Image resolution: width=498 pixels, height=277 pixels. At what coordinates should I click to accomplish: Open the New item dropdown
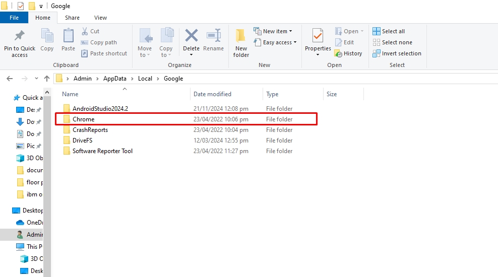click(x=273, y=31)
